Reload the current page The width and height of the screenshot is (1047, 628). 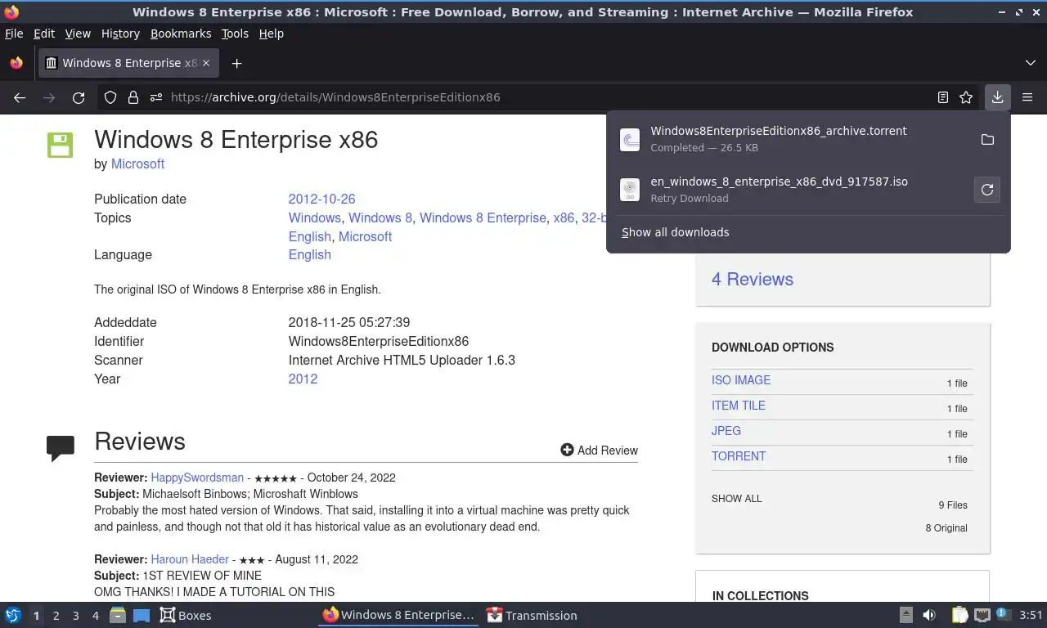click(x=79, y=97)
